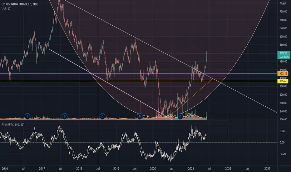Click the 360.00 price scale value

point(284,86)
